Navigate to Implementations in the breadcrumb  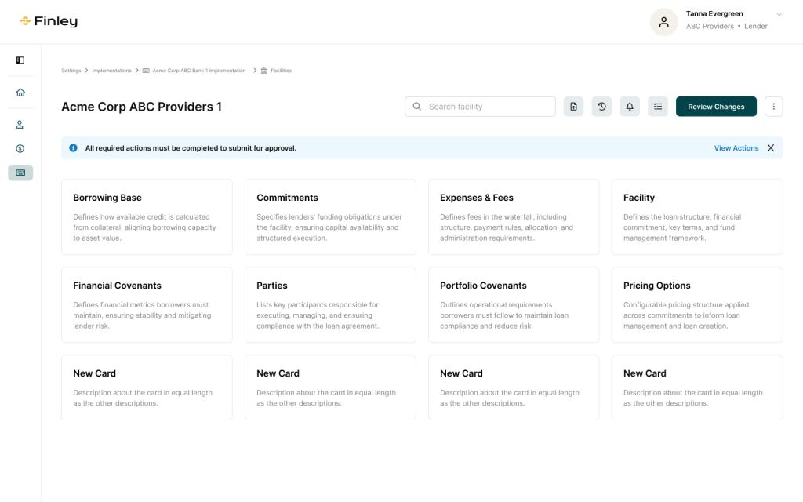coord(111,71)
